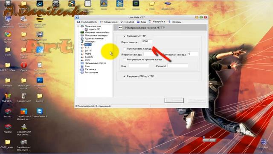Select Socks5 in the settings tree
Viewport: 273px width, 154px height.
pyautogui.click(x=89, y=57)
